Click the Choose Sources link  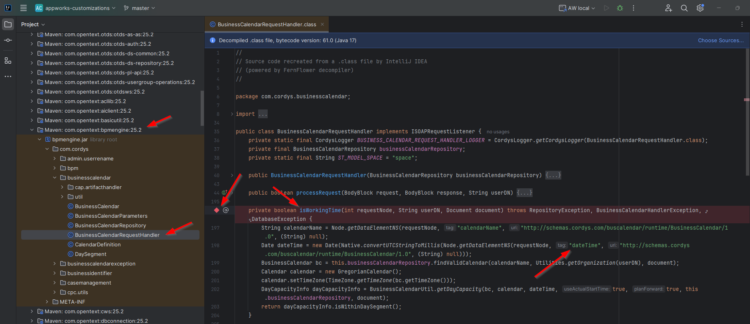tap(720, 40)
